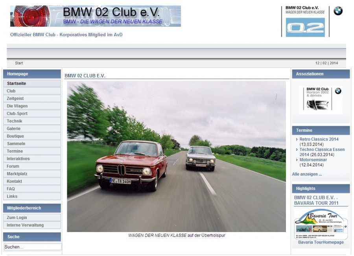
Task: Open the Bavaria TourHomepage link
Action: [x=321, y=242]
